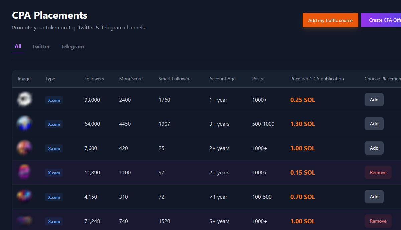Add the 0.25 SOL placement
Screen dimensions: 401x230
click(x=374, y=100)
